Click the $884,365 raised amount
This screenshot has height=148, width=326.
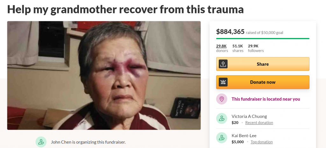coord(230,32)
